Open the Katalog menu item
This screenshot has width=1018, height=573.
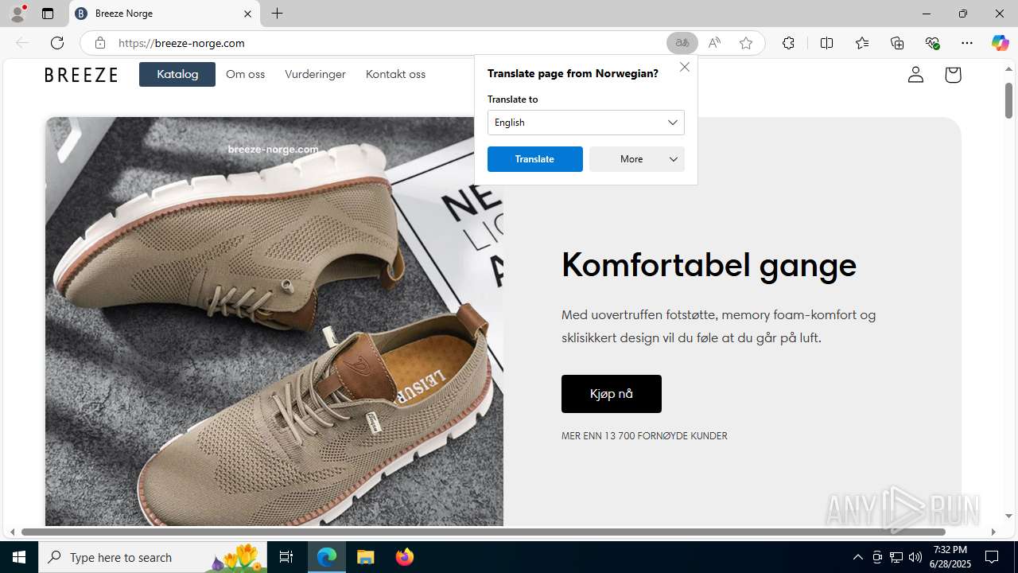tap(177, 74)
